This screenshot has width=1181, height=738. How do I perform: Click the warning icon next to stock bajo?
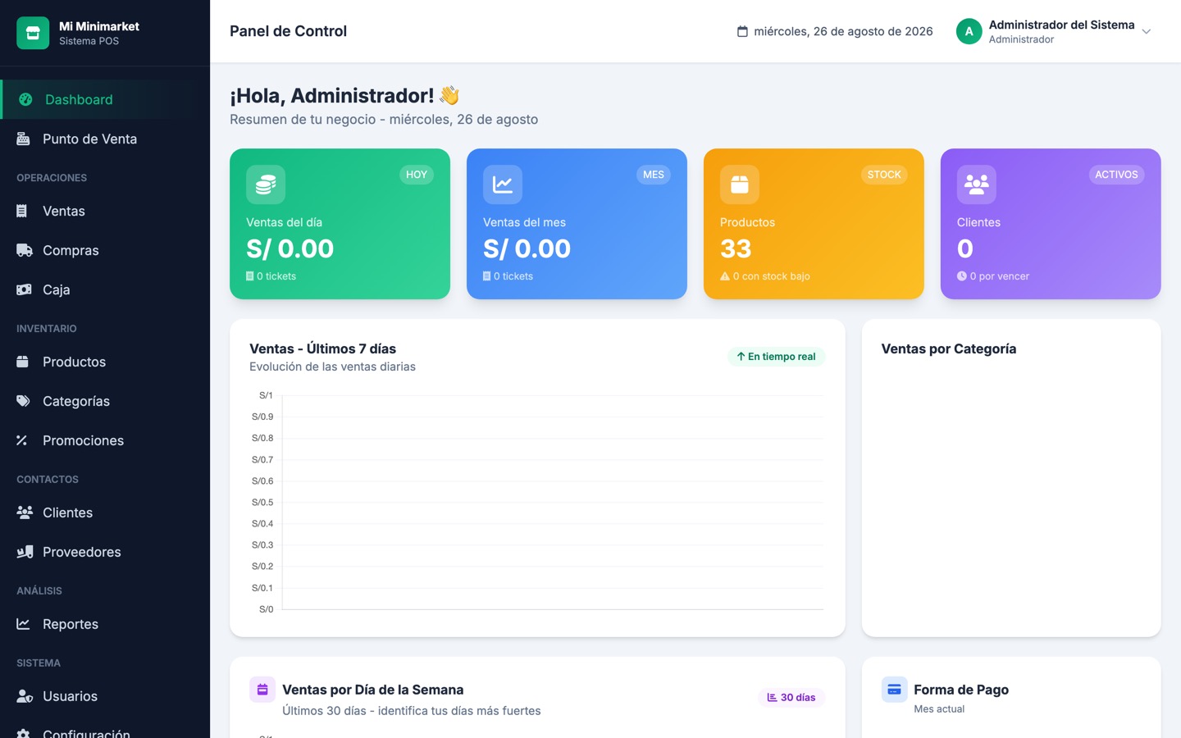coord(725,276)
